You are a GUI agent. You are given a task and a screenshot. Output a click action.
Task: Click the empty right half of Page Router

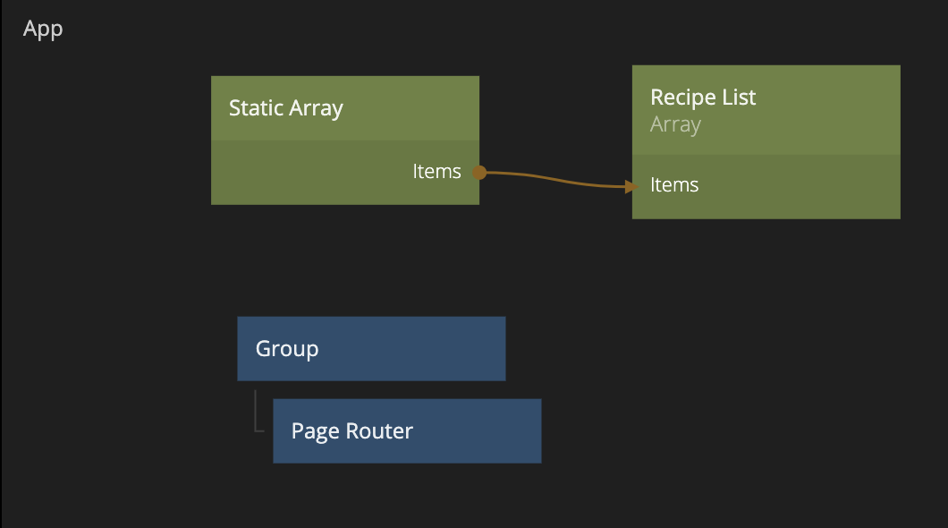tap(483, 431)
